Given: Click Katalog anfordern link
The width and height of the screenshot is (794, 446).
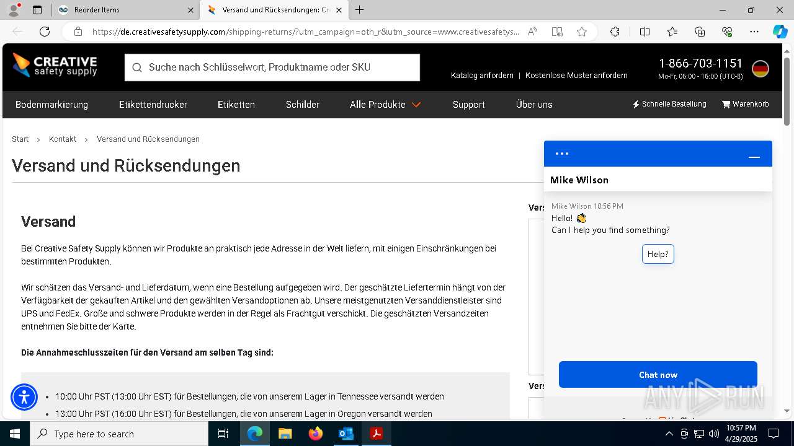Looking at the screenshot, I should pyautogui.click(x=482, y=76).
